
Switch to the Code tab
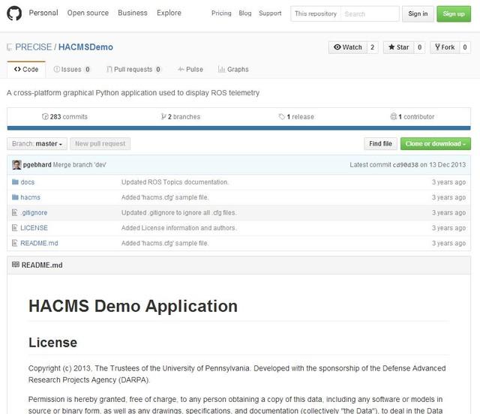coord(26,70)
